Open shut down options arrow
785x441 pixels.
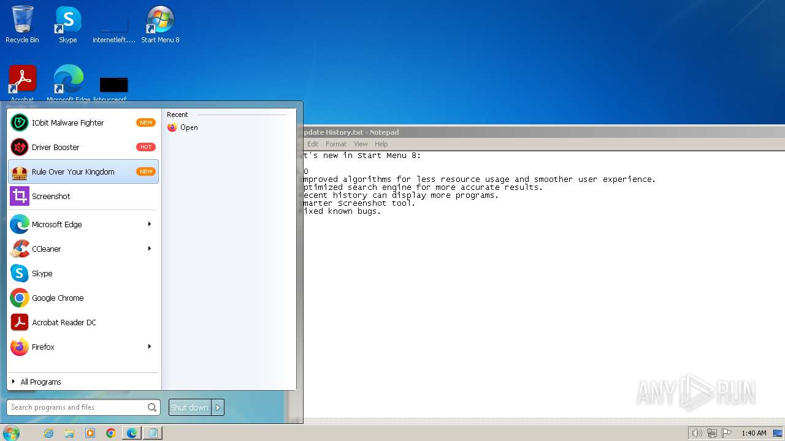pos(218,407)
